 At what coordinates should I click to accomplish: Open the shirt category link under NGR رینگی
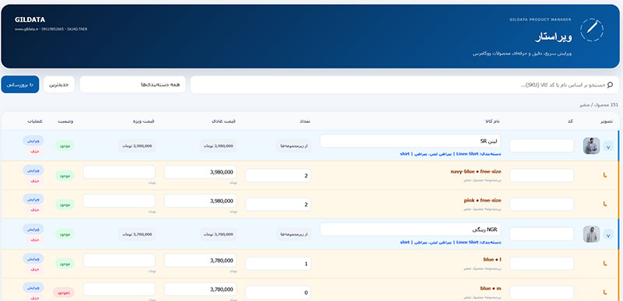click(404, 243)
